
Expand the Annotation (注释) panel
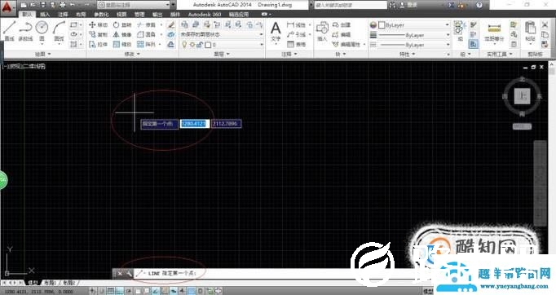point(289,54)
